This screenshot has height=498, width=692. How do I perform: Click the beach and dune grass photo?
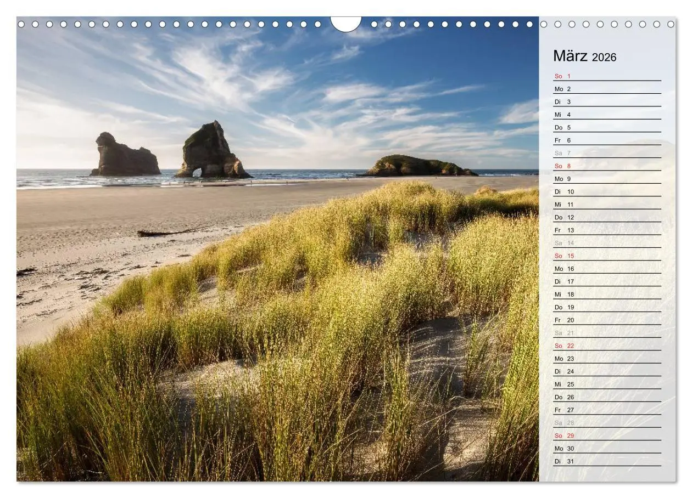[277, 249]
